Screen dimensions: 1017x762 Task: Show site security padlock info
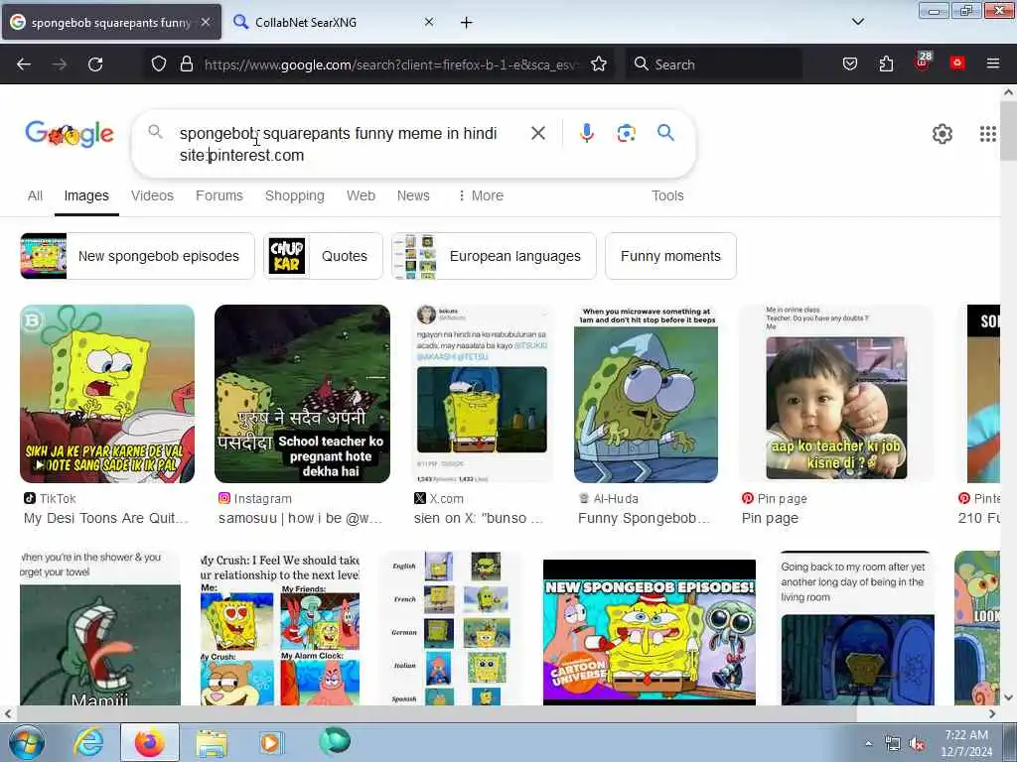(187, 64)
